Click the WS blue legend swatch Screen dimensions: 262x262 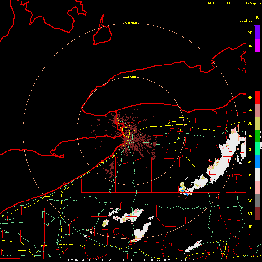tap(257, 162)
